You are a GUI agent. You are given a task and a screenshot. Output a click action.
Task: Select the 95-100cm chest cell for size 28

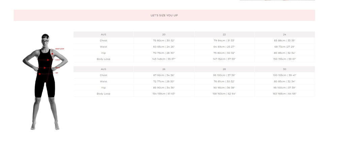pyautogui.click(x=224, y=75)
